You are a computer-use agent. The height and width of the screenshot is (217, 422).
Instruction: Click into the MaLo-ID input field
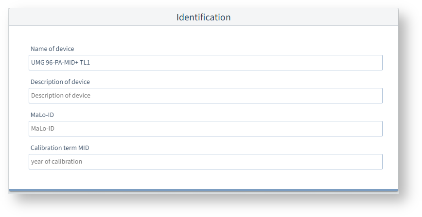click(205, 129)
